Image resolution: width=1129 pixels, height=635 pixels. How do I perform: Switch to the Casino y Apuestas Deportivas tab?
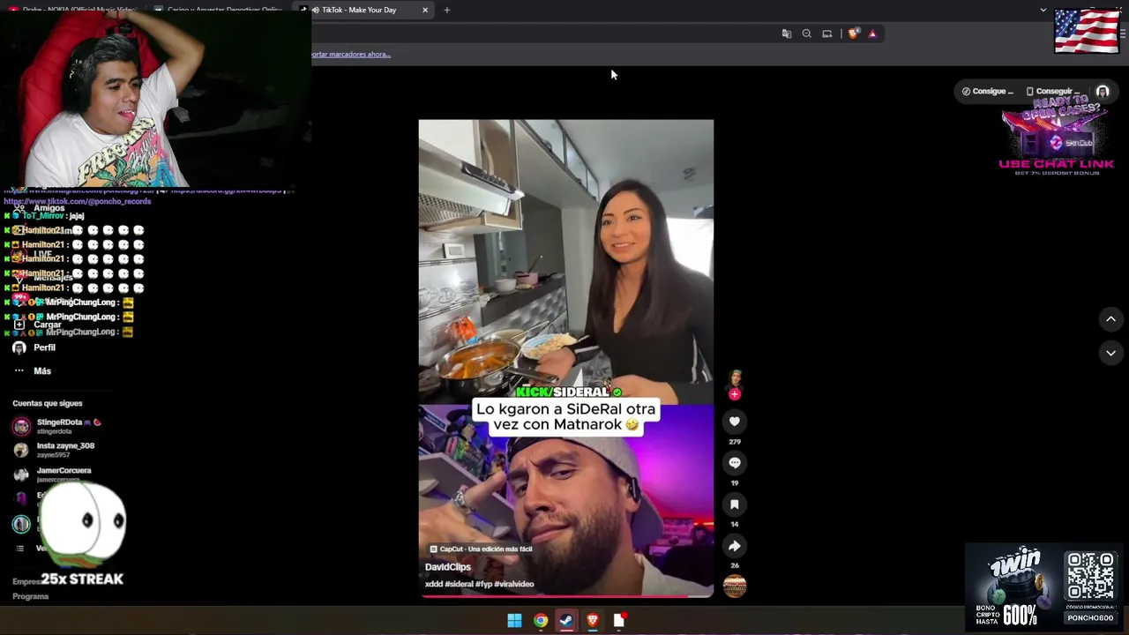(x=219, y=10)
